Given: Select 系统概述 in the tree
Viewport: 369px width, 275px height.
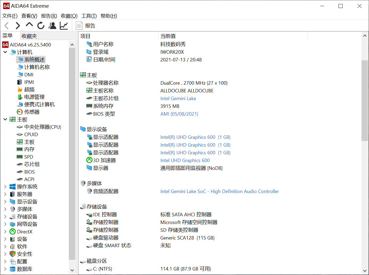Looking at the screenshot, I should [31, 60].
